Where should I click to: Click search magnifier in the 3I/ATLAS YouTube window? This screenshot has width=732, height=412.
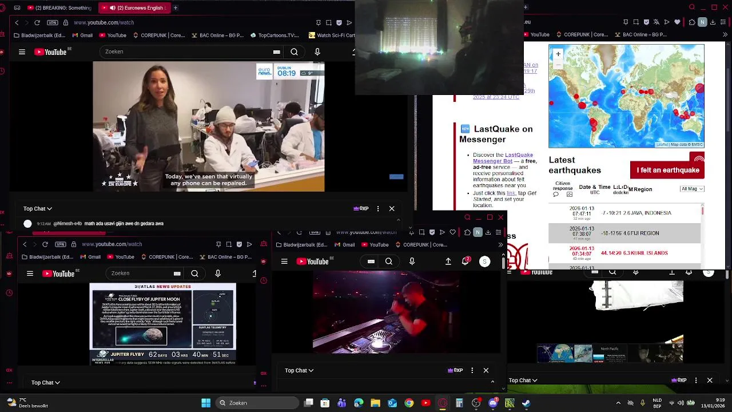coord(194,274)
